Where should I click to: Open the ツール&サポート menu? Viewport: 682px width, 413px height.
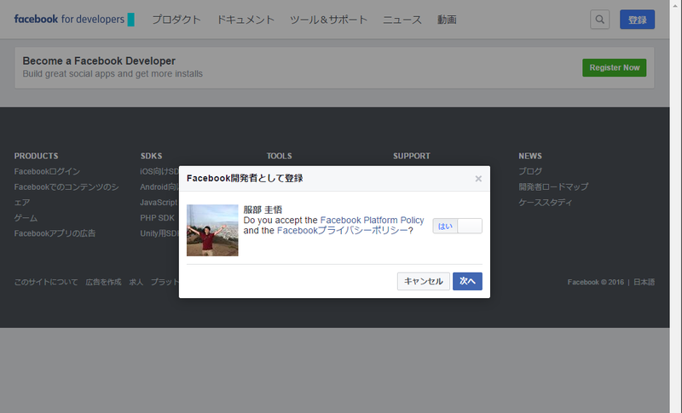tap(328, 20)
